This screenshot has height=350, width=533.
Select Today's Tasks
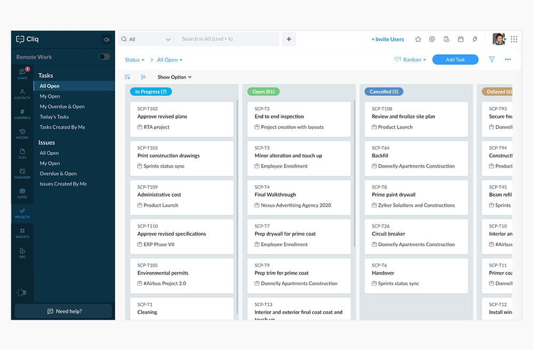(x=54, y=116)
